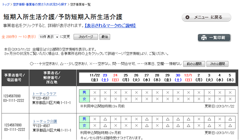Click トーテック介護 女 △ cell under 27 (水)
Image resolution: width=240 pixels, height=140 pixels.
tap(147, 126)
